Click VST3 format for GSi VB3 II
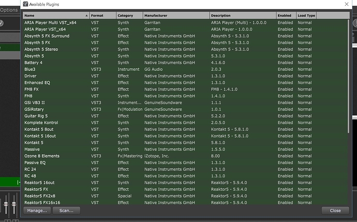The width and height of the screenshot is (357, 222). coord(96,102)
